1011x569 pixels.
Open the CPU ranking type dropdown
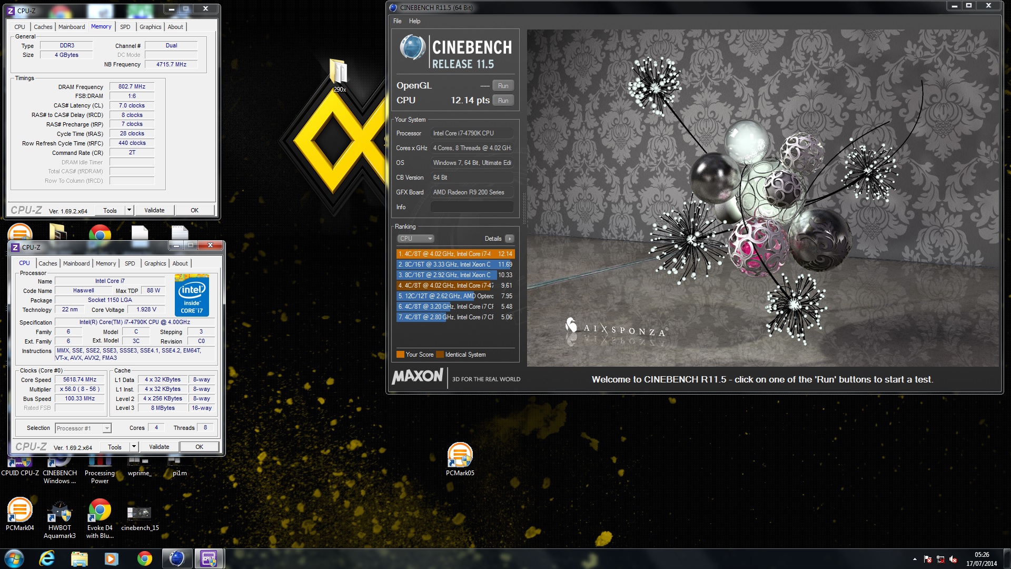point(415,239)
